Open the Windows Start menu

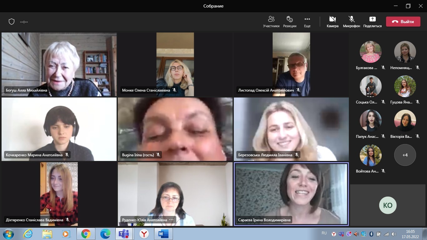8,234
